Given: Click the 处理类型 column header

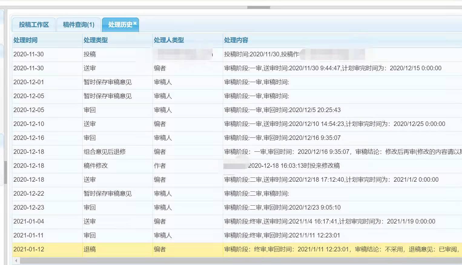Looking at the screenshot, I should pos(96,40).
